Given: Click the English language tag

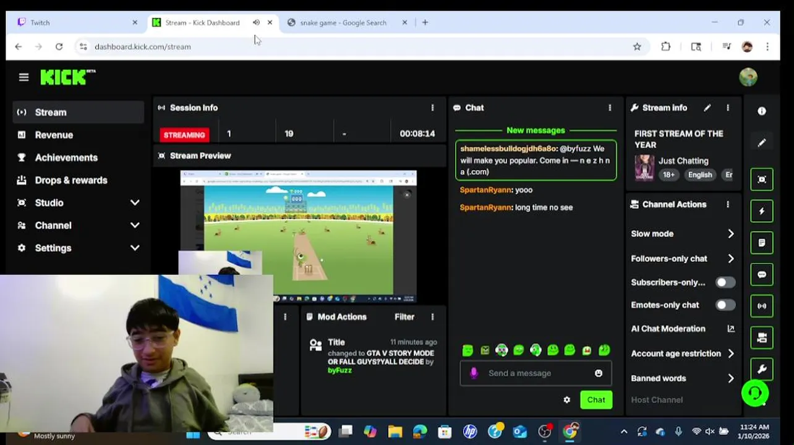Looking at the screenshot, I should [700, 175].
